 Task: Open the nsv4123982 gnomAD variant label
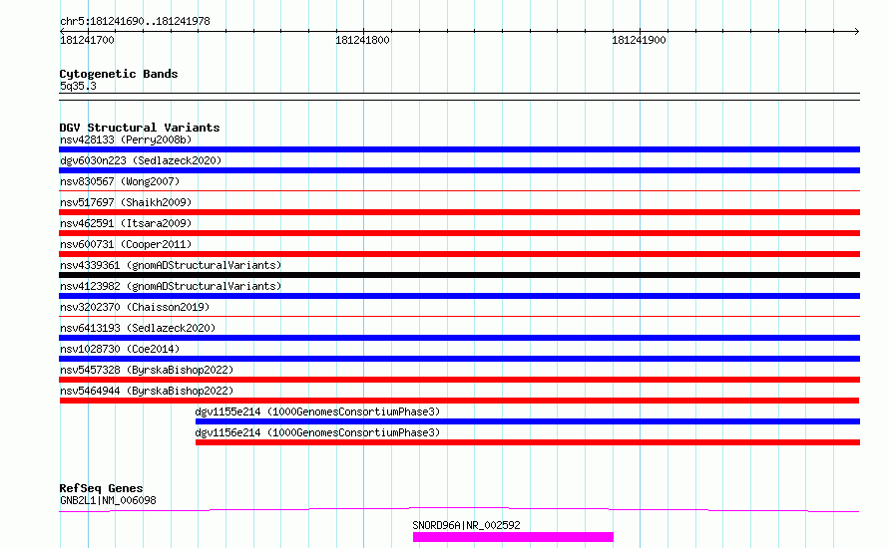click(x=171, y=286)
